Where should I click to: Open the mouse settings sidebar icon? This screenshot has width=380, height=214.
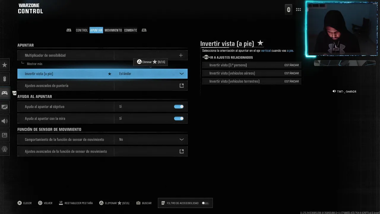click(4, 79)
